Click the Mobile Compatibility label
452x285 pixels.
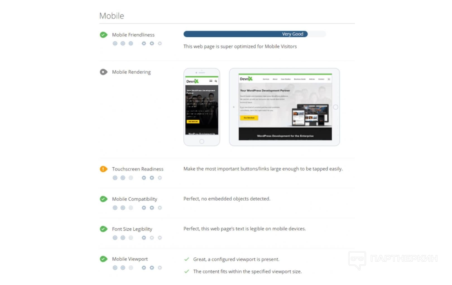pyautogui.click(x=134, y=199)
